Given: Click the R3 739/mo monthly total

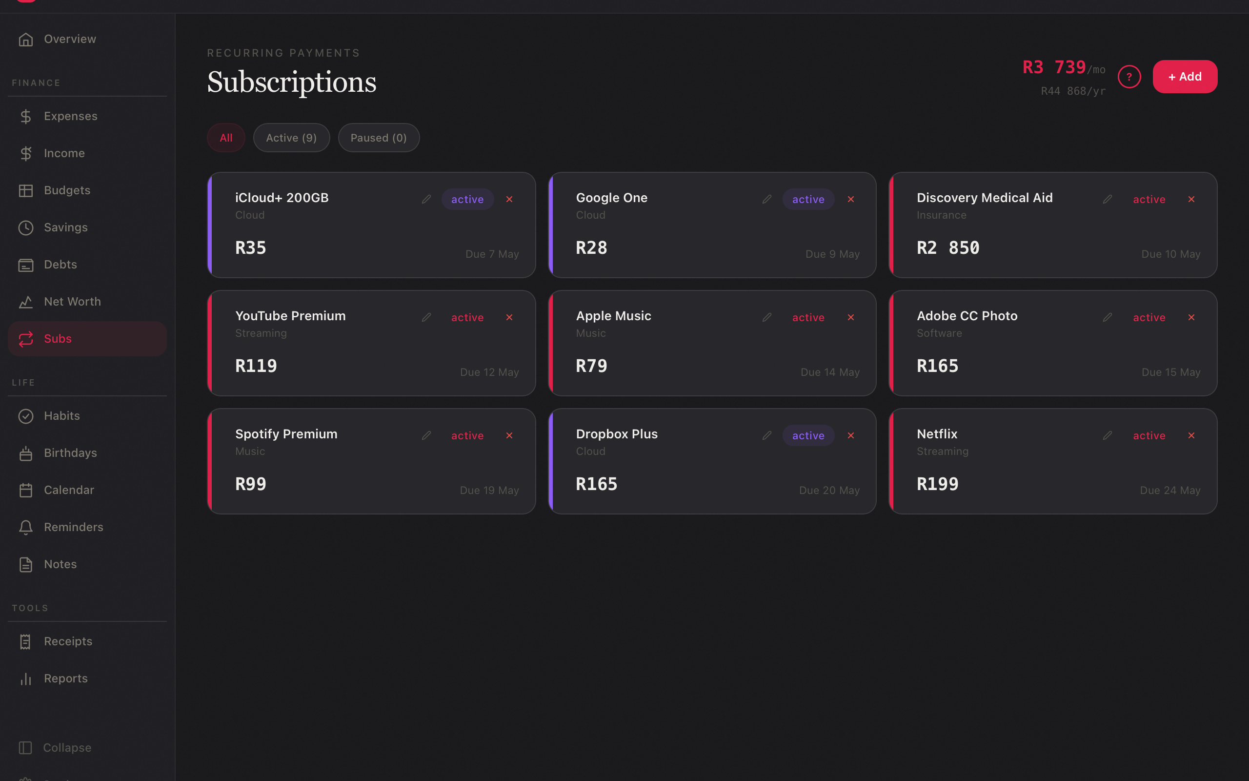Looking at the screenshot, I should 1064,68.
